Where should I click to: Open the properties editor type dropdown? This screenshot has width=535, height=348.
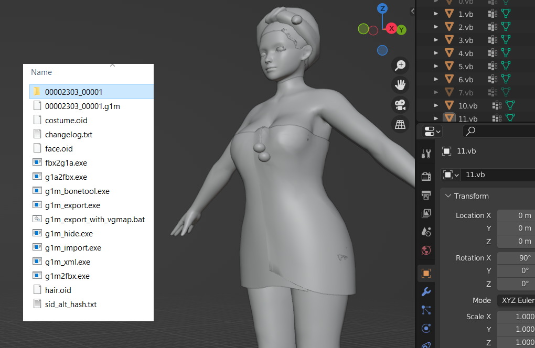(432, 131)
